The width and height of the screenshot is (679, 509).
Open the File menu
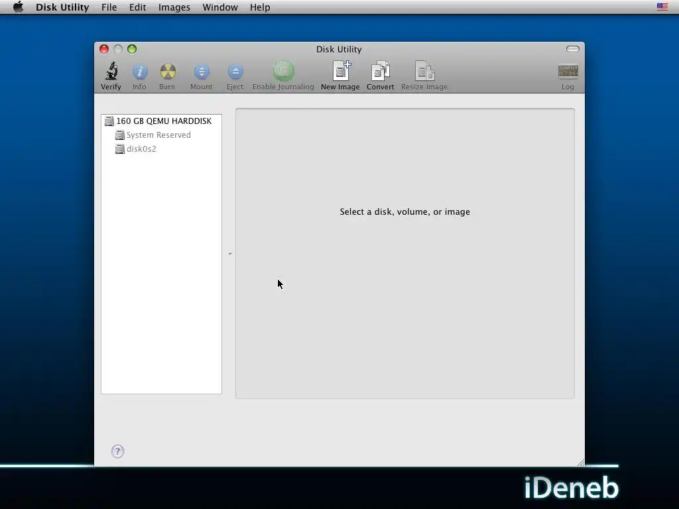click(109, 7)
